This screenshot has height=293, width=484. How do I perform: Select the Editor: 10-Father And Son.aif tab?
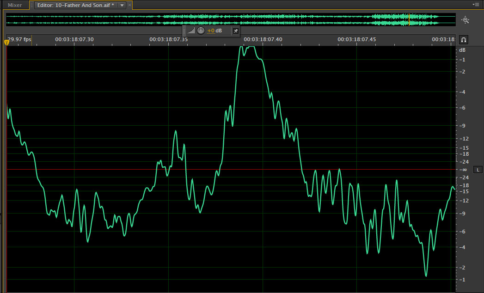[76, 5]
